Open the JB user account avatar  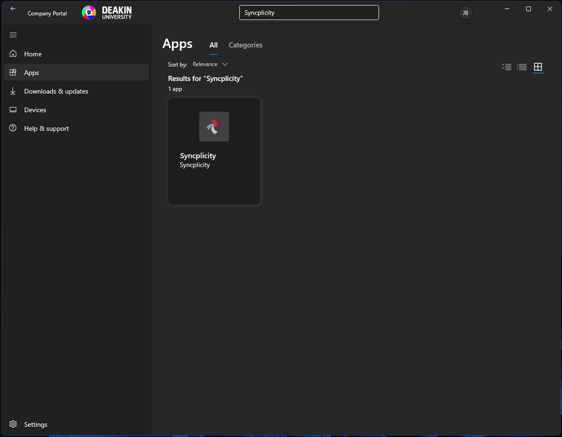(465, 13)
